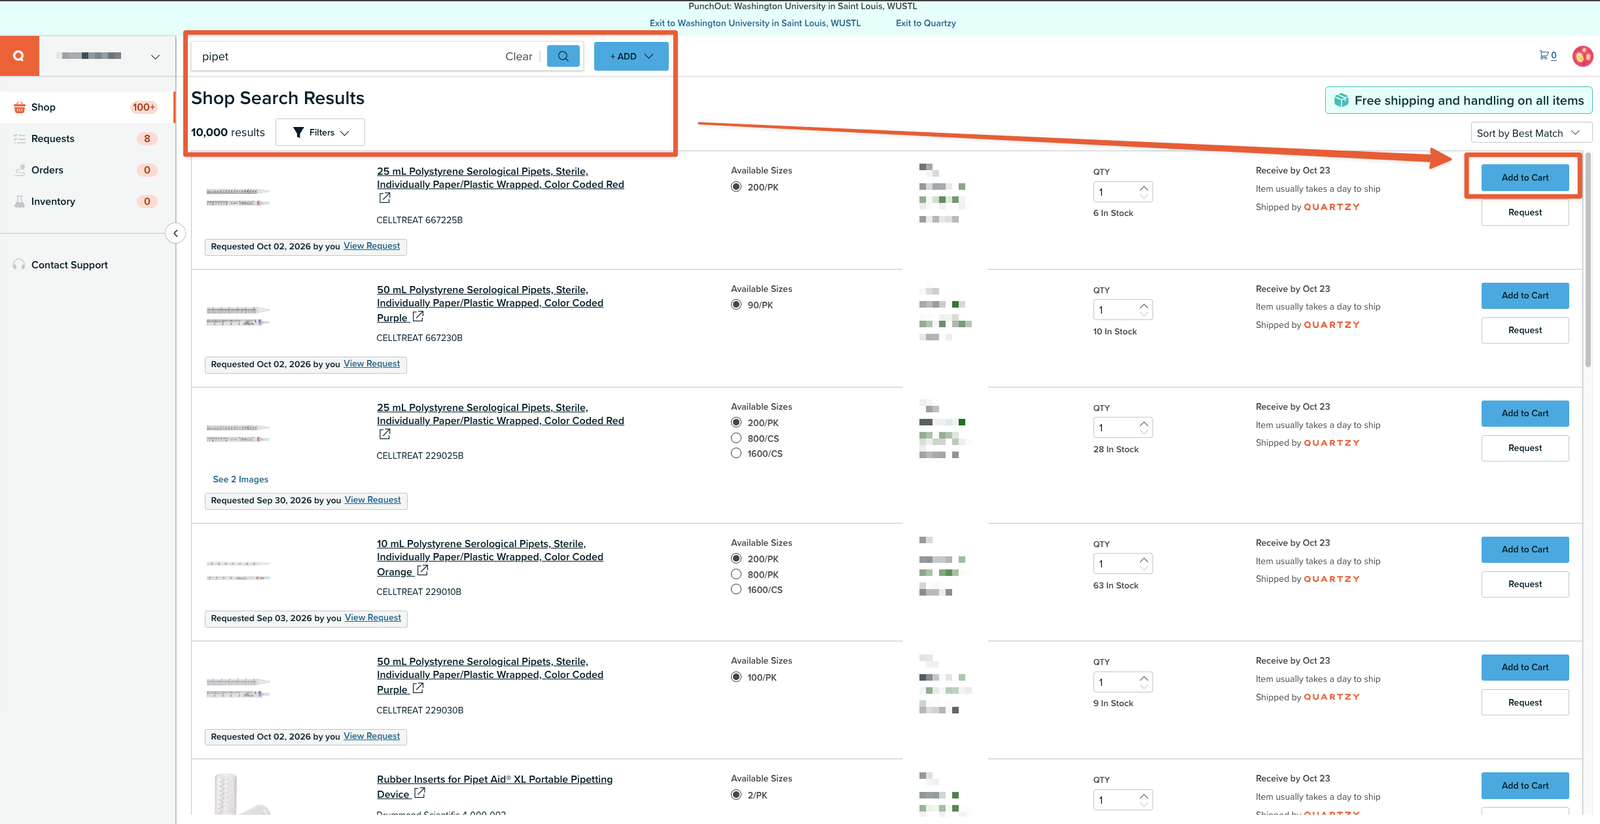Expand the lab name selector
The width and height of the screenshot is (1600, 824).
click(155, 56)
